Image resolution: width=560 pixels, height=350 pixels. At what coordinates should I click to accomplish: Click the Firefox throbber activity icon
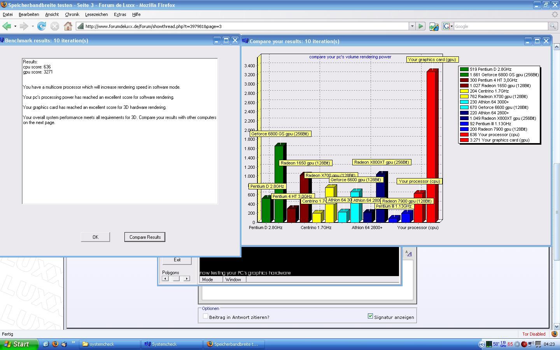pyautogui.click(x=555, y=14)
